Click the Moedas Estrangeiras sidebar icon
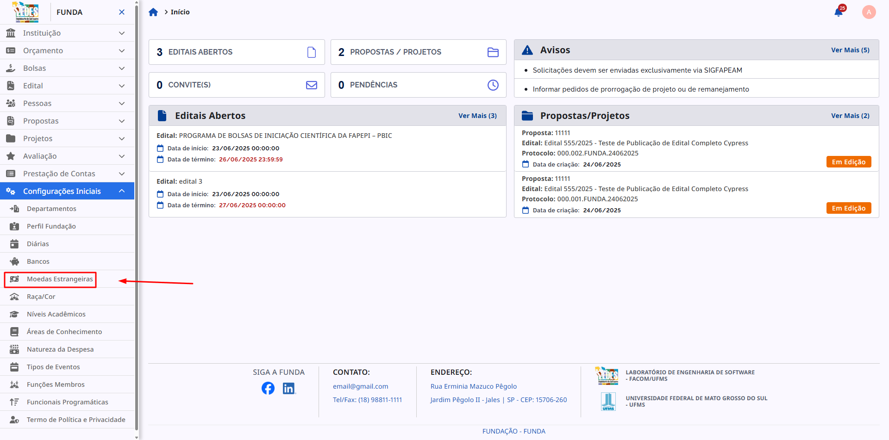This screenshot has width=889, height=440. point(14,279)
